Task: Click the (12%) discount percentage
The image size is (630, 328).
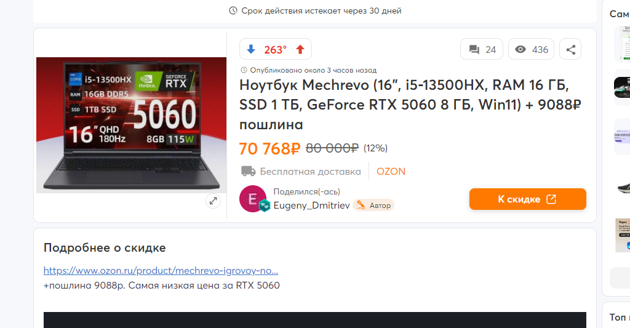Action: pyautogui.click(x=375, y=148)
